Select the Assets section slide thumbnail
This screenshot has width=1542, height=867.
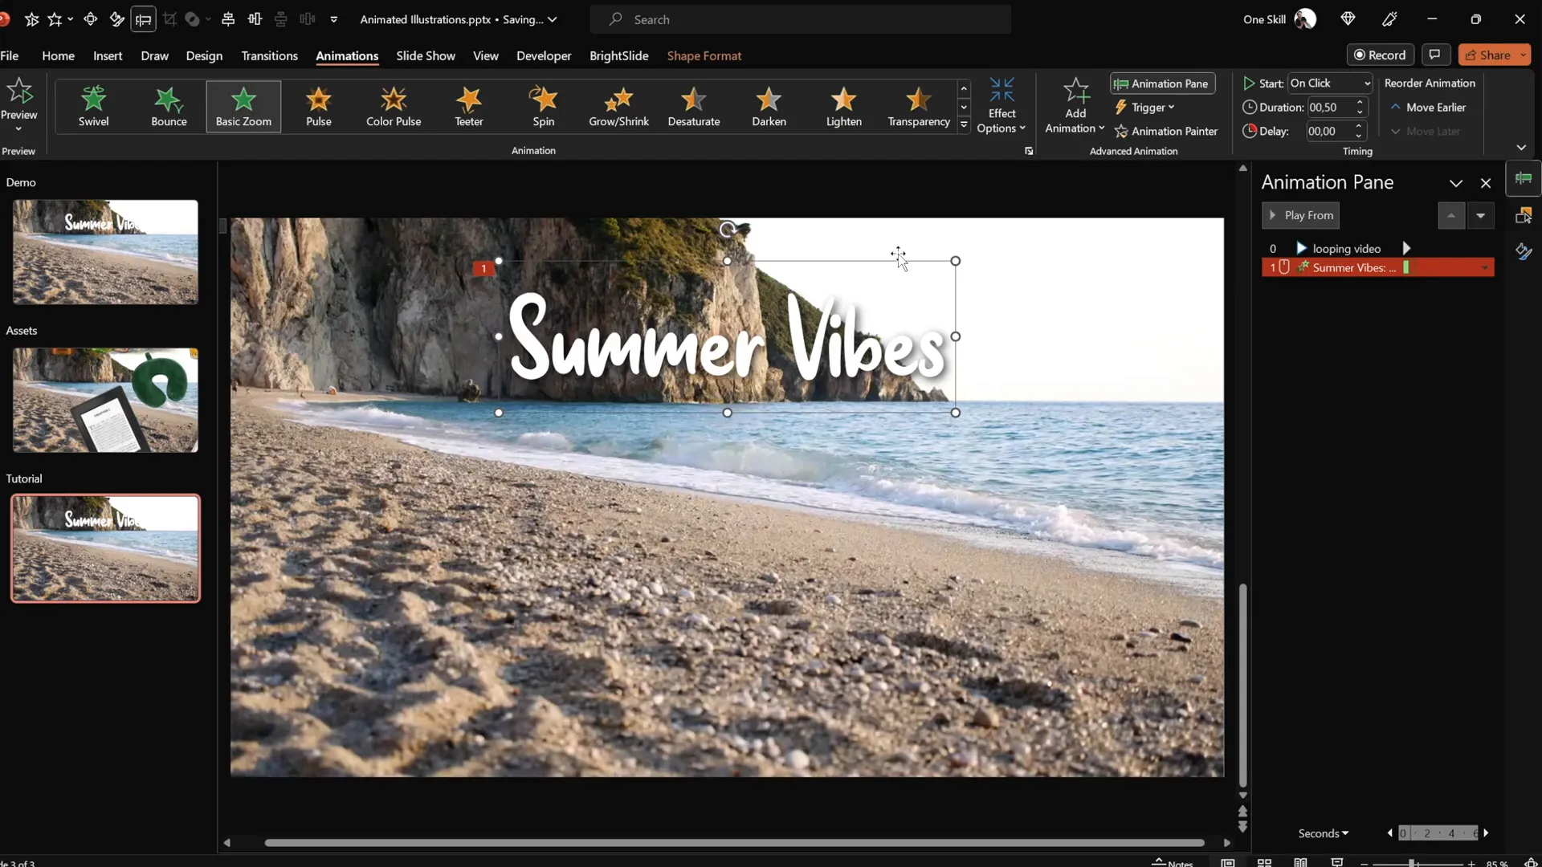[x=105, y=400]
